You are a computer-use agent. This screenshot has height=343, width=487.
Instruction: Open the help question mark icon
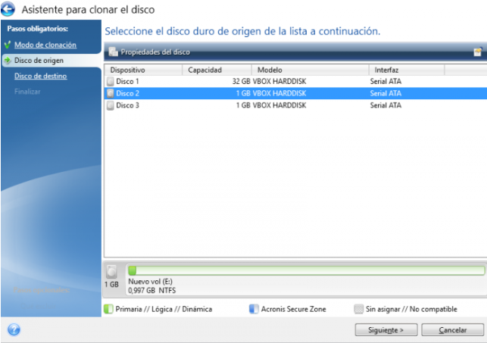[14, 329]
